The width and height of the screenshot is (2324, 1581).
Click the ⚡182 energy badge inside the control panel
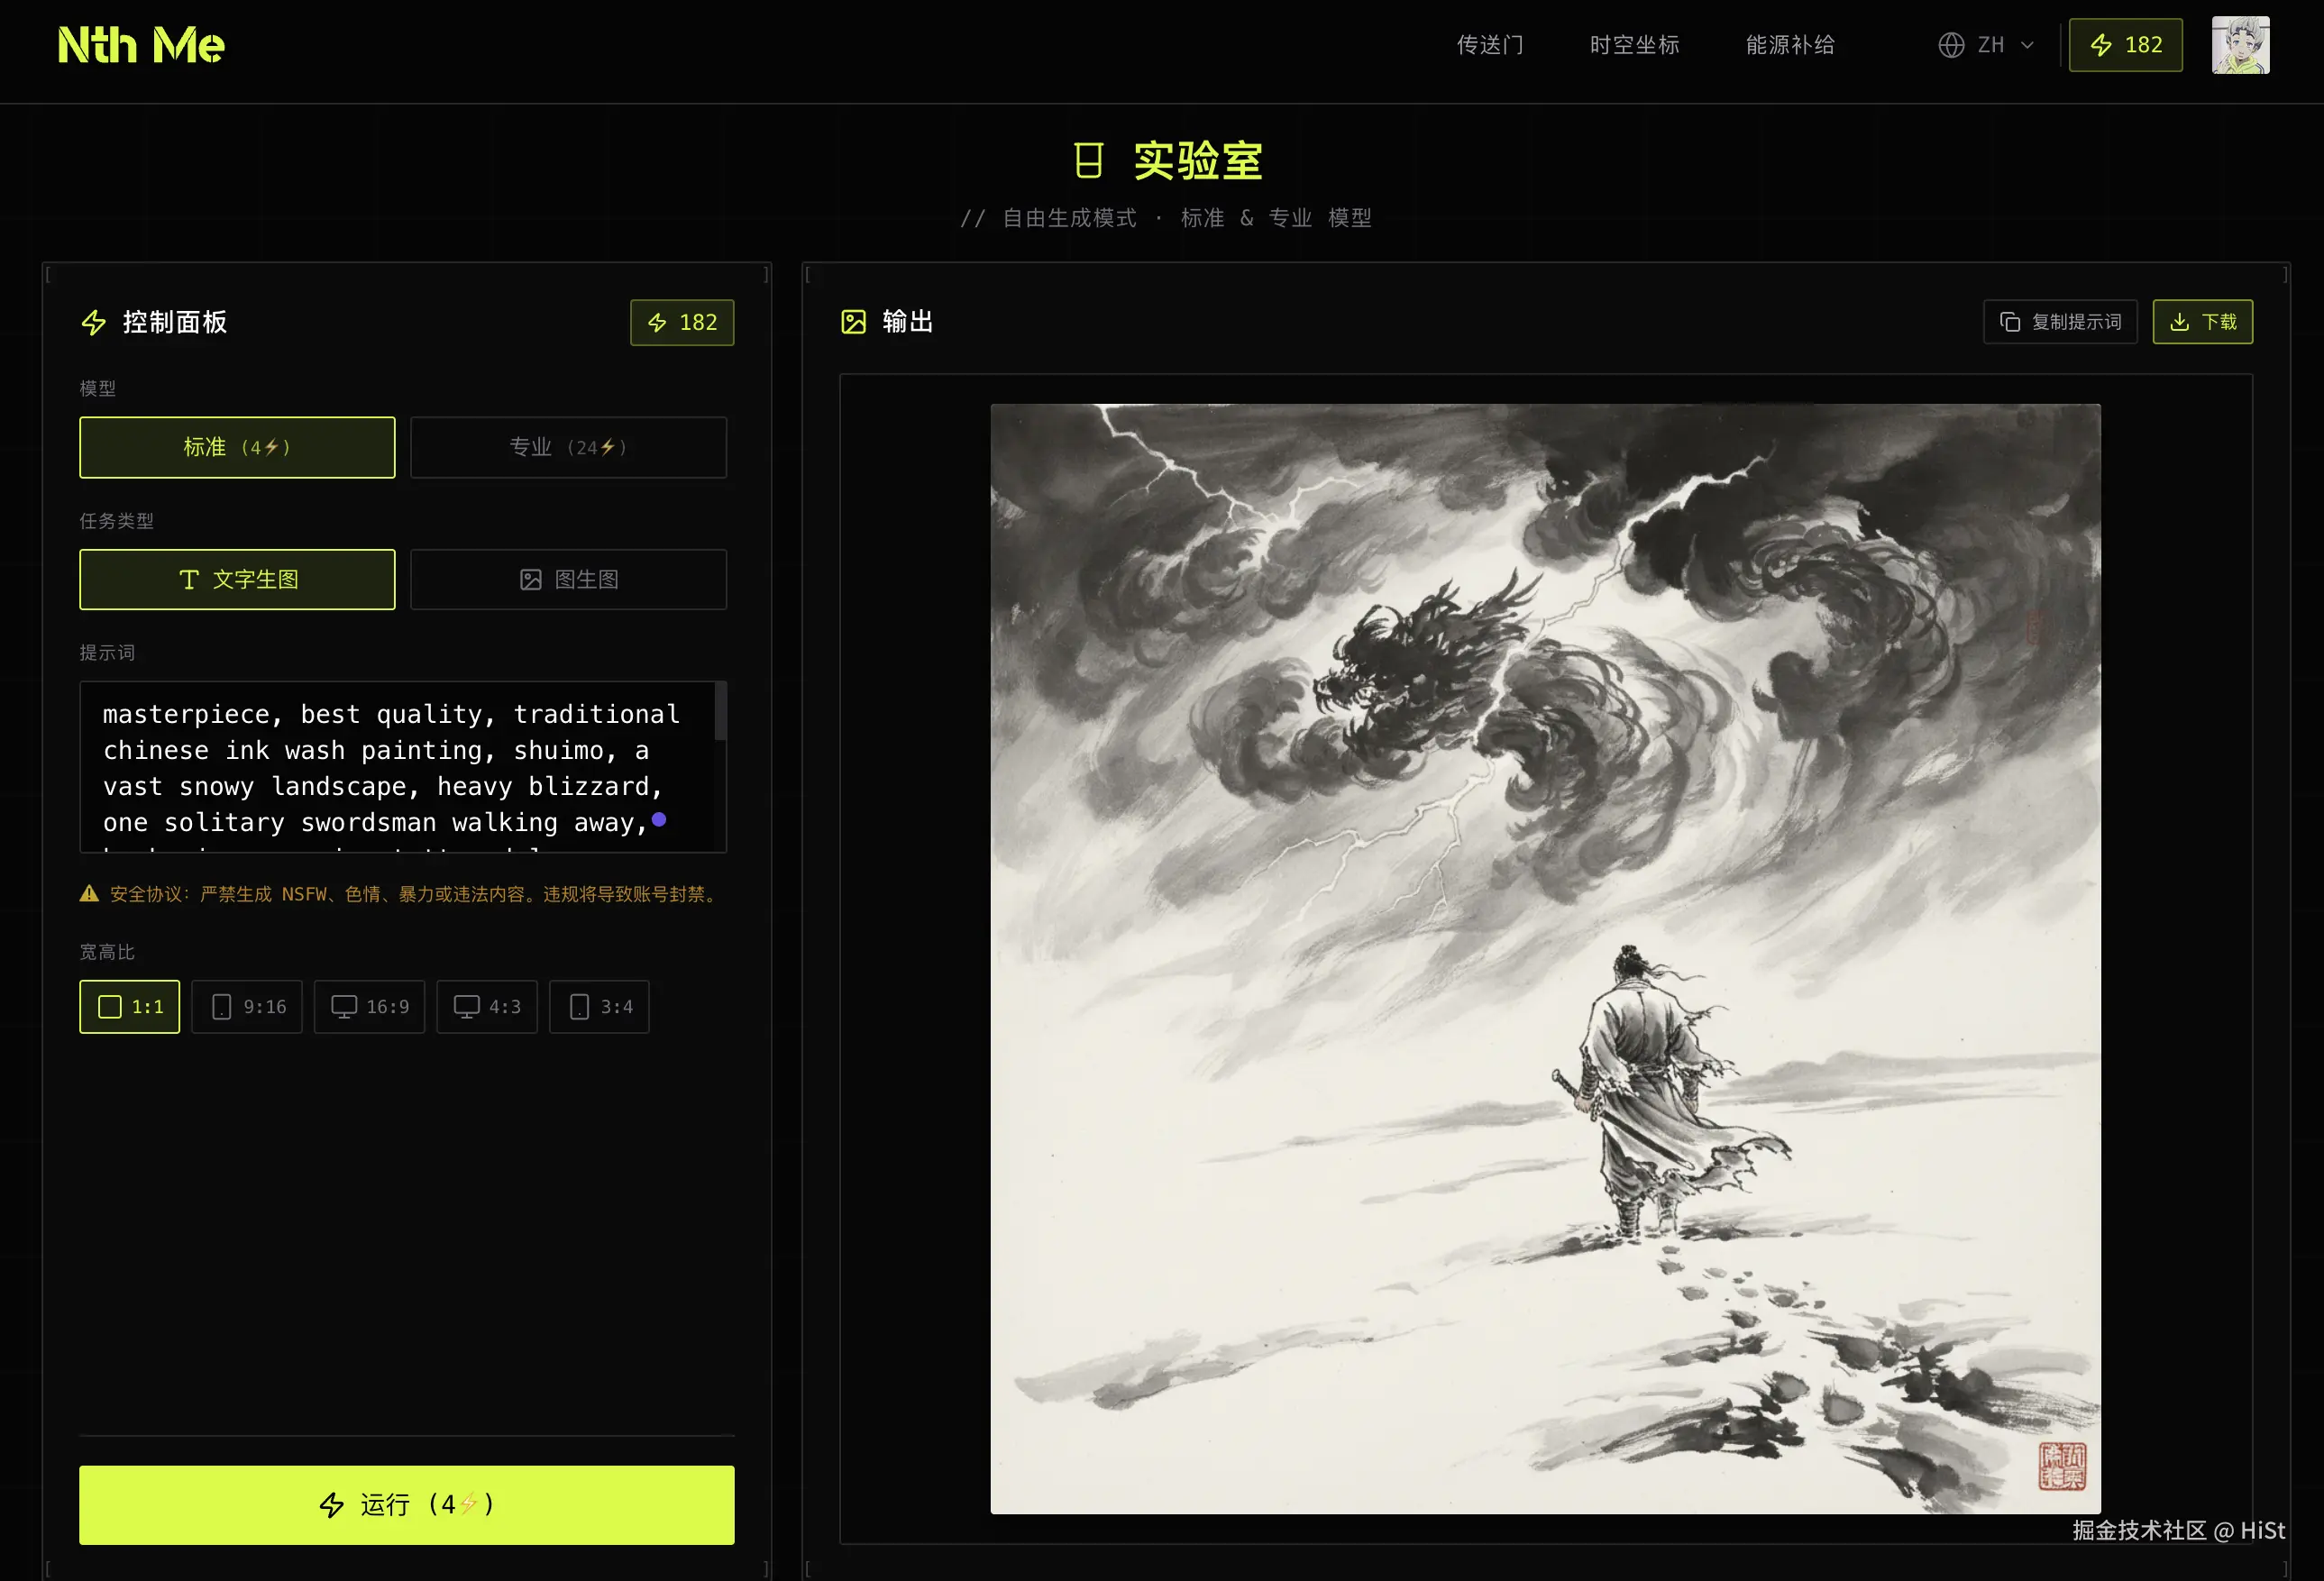(682, 322)
